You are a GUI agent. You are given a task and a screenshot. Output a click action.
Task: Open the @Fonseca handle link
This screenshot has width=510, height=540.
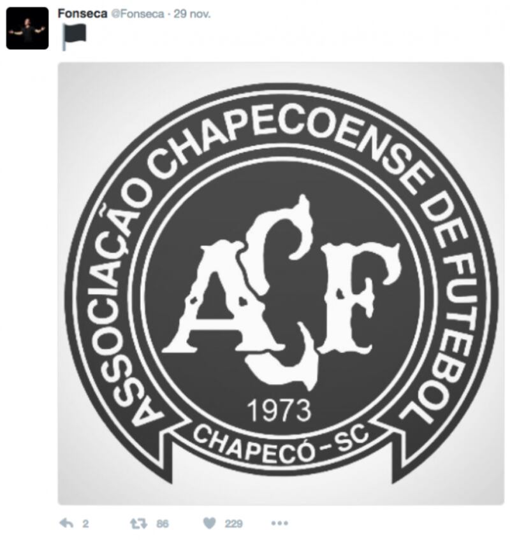(x=138, y=14)
